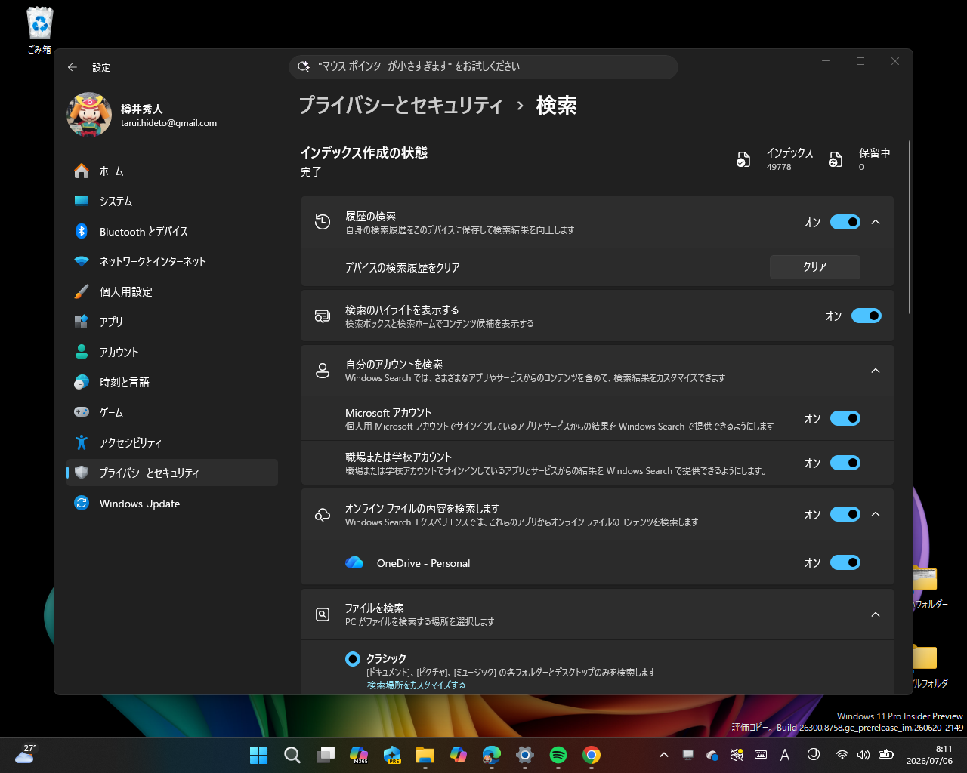The width and height of the screenshot is (967, 773).
Task: Open Spotify from the taskbar
Action: pos(558,755)
